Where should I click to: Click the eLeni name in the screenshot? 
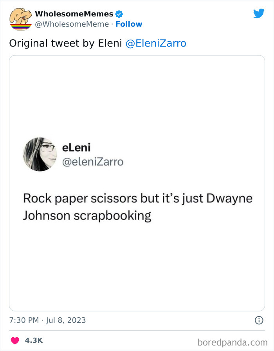coord(76,148)
